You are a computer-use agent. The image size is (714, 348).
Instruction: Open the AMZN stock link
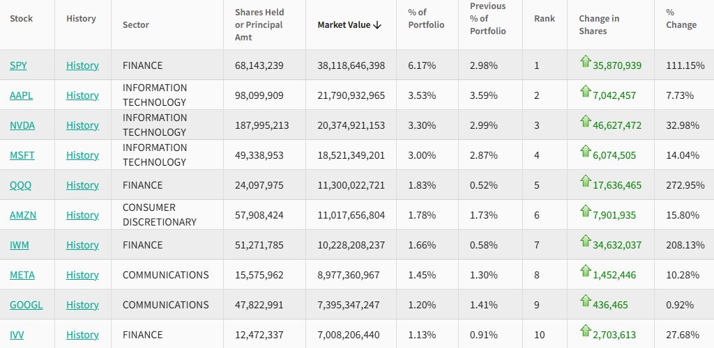pyautogui.click(x=23, y=215)
